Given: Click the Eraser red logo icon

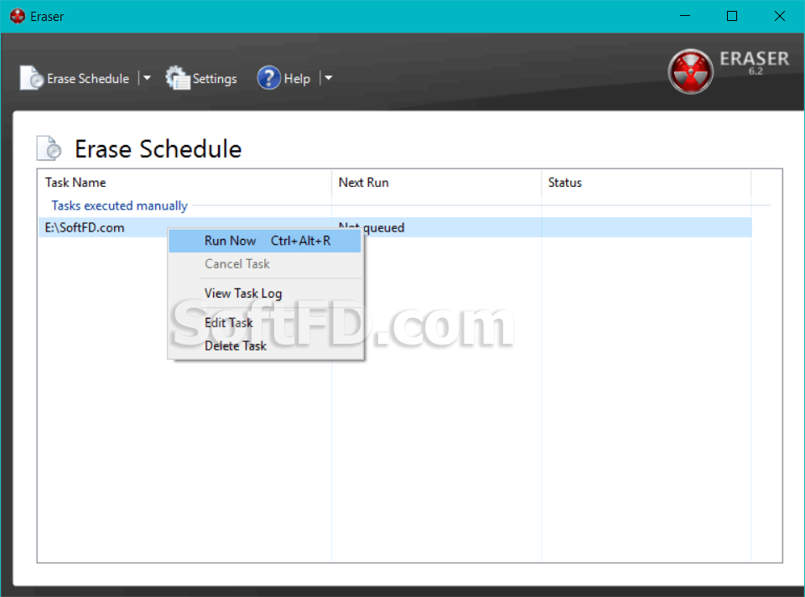Looking at the screenshot, I should coord(690,71).
